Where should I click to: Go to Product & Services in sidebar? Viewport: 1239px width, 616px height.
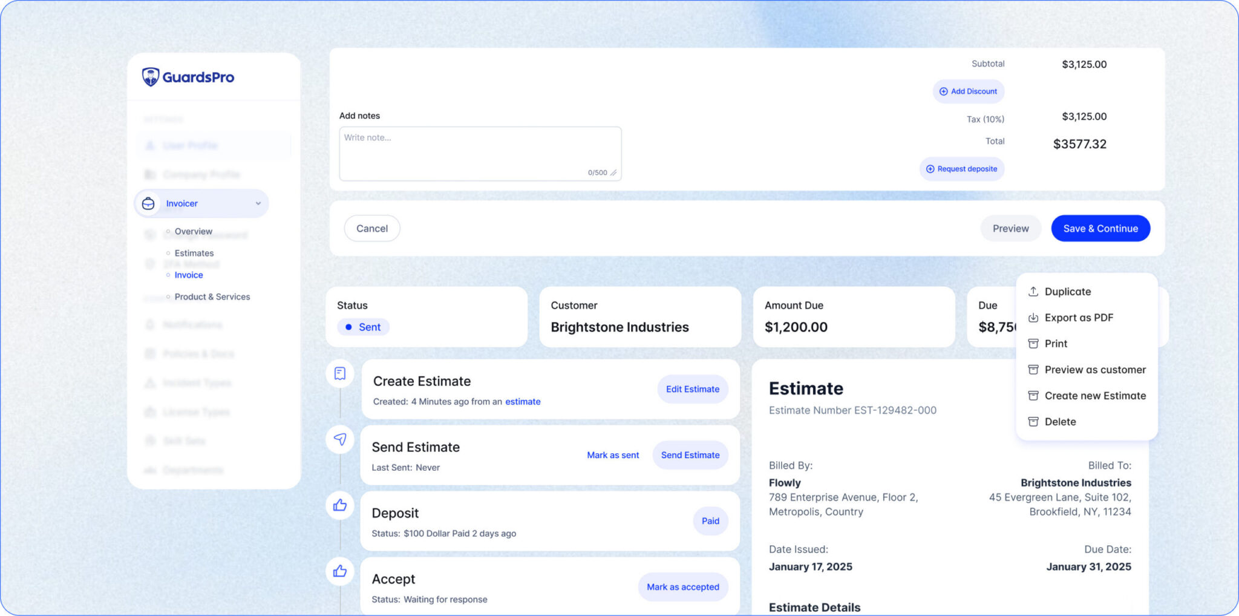pos(212,297)
